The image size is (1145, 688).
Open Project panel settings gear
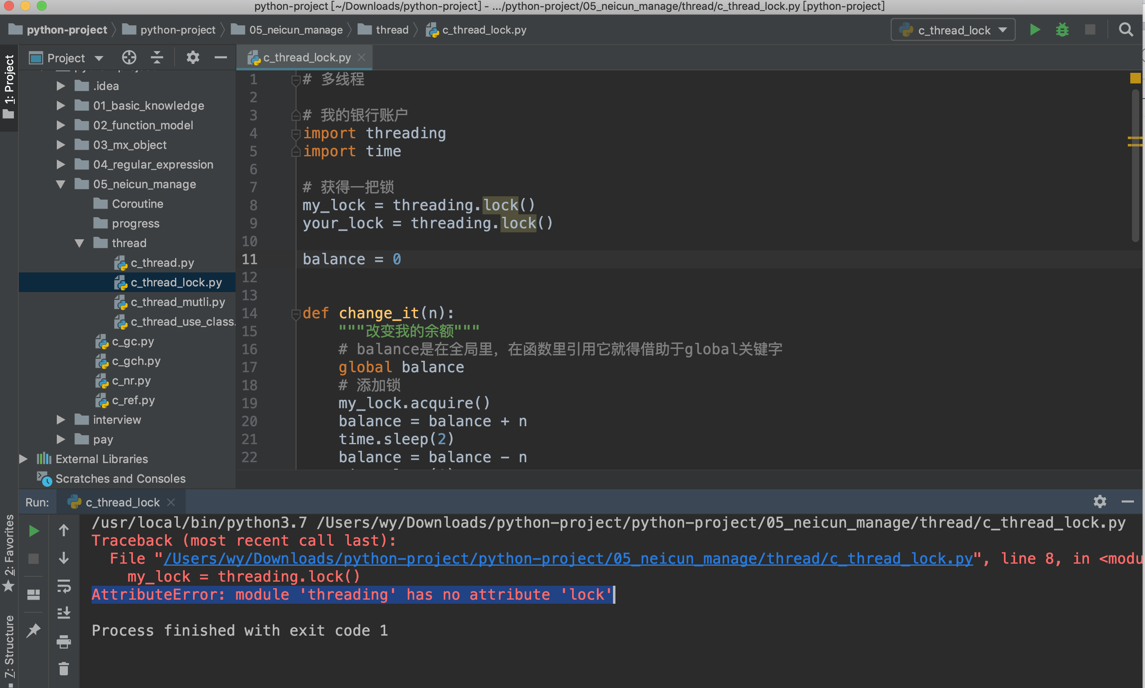click(193, 58)
